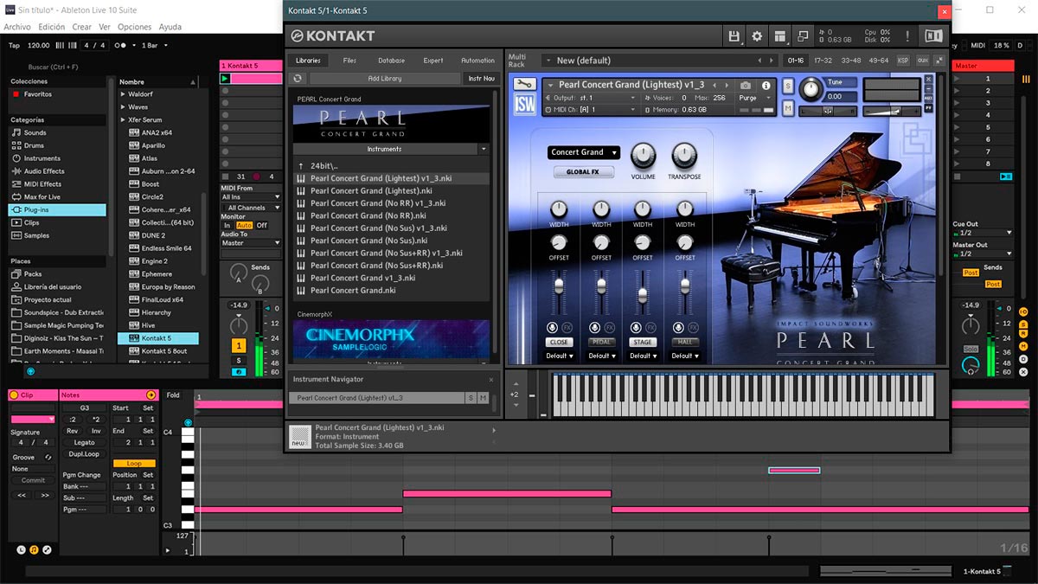1038x584 pixels.
Task: Toggle the PEDAL mic microphone icon
Action: [x=594, y=328]
